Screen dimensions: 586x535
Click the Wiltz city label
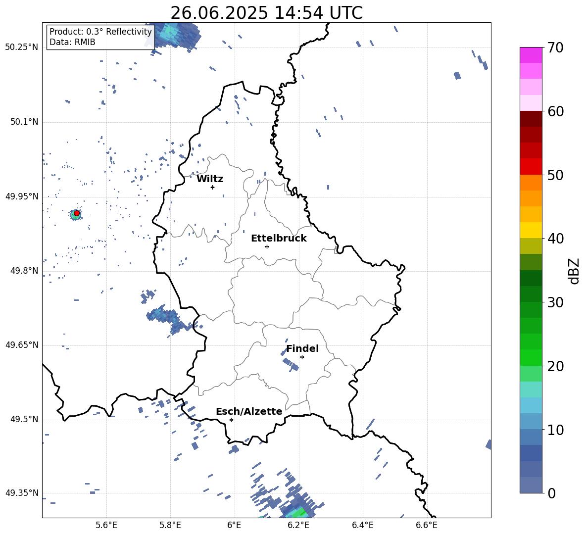point(210,179)
